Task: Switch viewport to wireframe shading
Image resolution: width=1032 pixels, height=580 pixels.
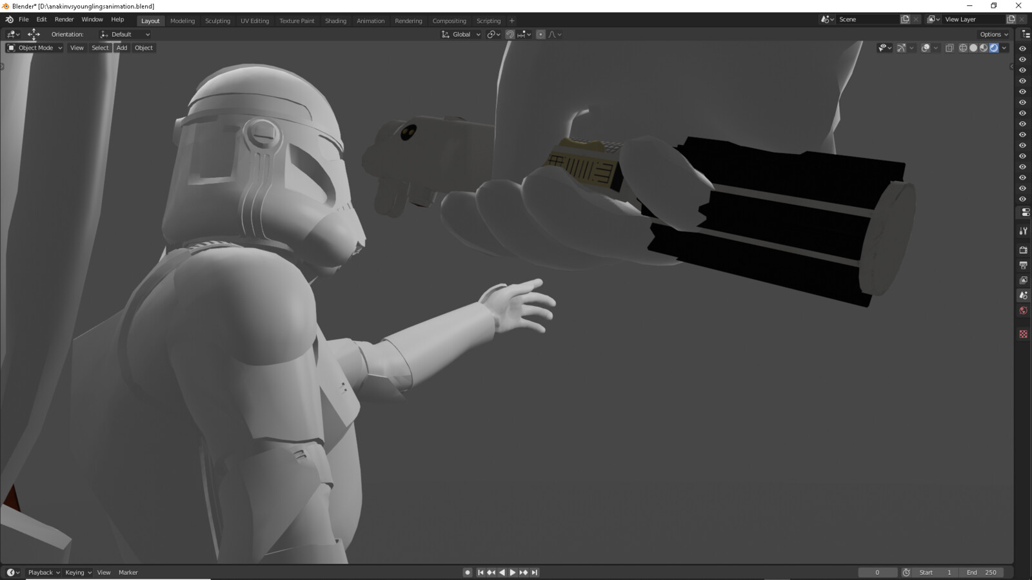Action: pyautogui.click(x=963, y=48)
